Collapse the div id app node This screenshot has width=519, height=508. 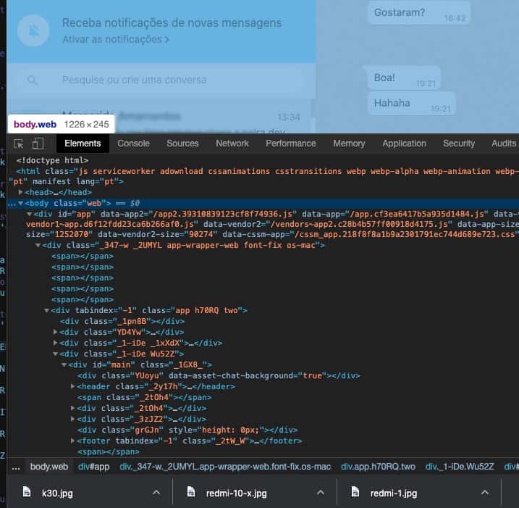pyautogui.click(x=29, y=214)
